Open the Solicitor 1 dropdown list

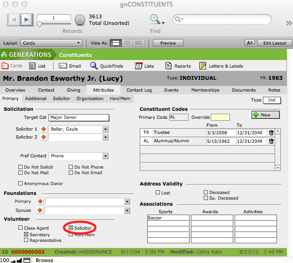click(x=105, y=129)
